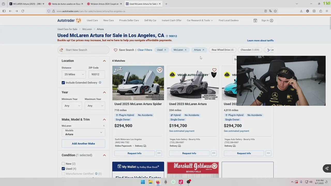The width and height of the screenshot is (331, 186).
Task: Open the New Cars nav item
Action: (109, 20)
